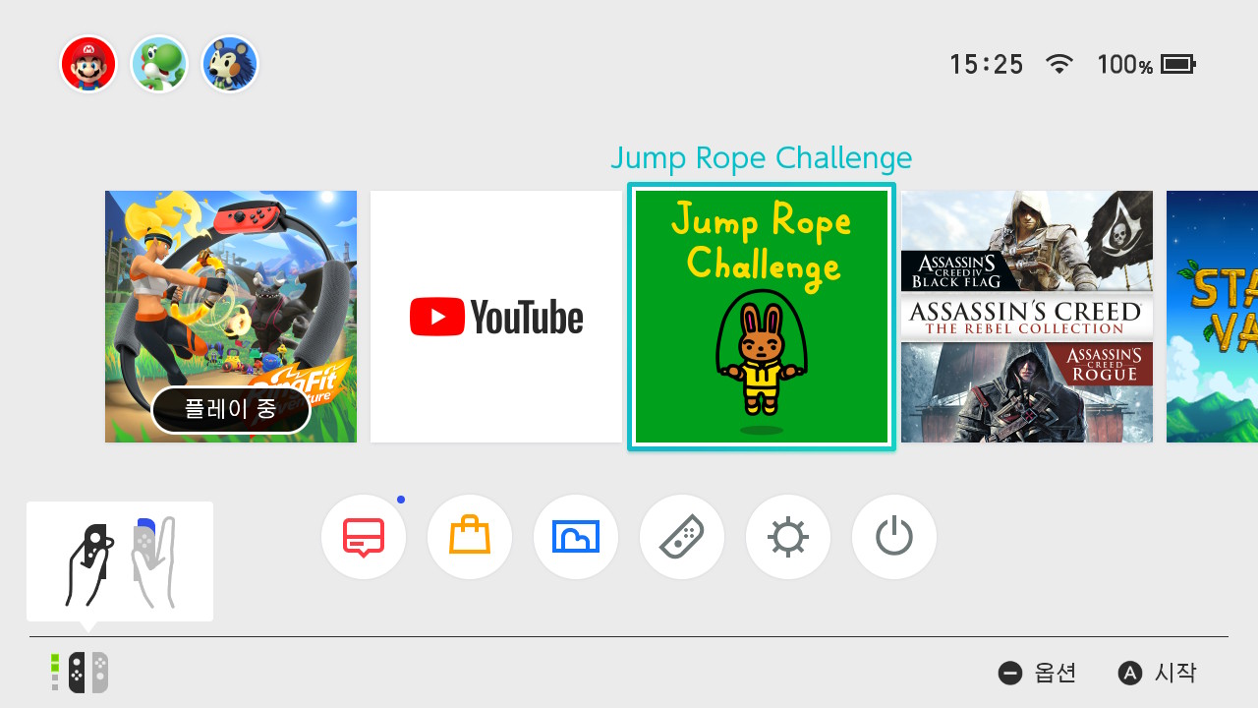This screenshot has width=1258, height=708.
Task: Click the Joy-Con controller status icon
Action: pyautogui.click(x=80, y=673)
